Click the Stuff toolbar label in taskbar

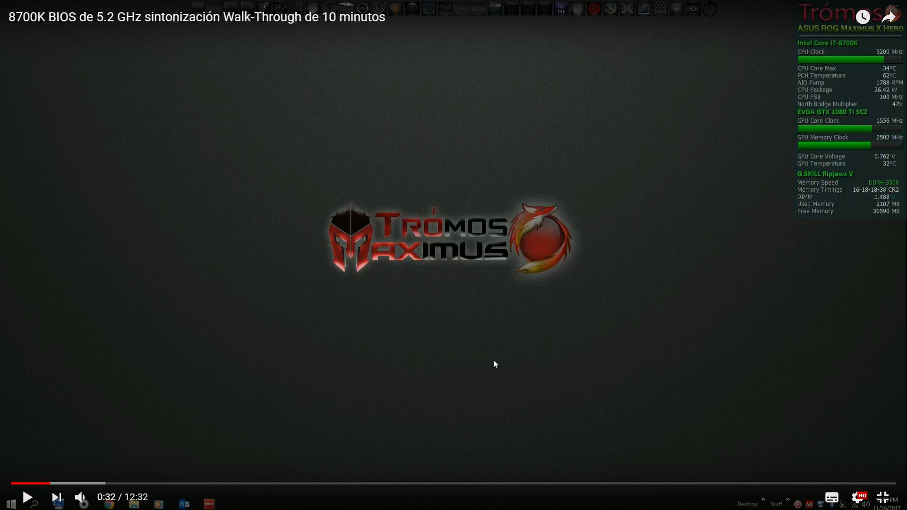(776, 504)
